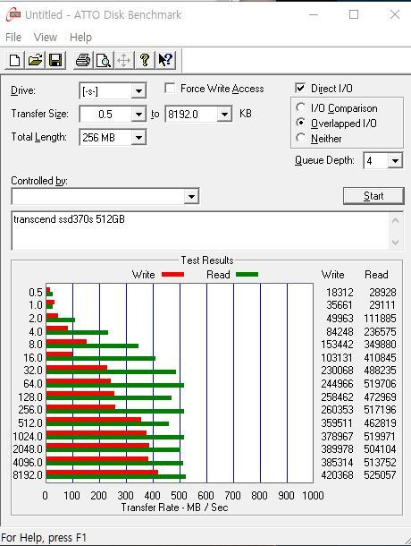411x546 pixels.
Task: Click write value 153442
Action: (337, 345)
